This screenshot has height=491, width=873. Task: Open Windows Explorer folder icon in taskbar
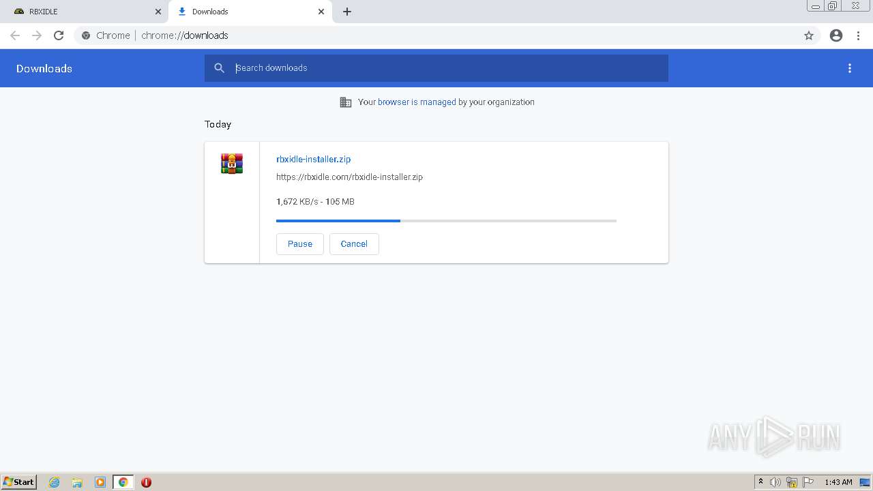[77, 482]
